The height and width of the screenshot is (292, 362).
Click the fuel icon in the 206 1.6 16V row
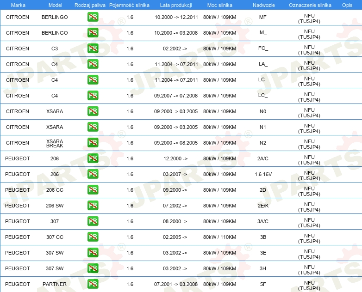[93, 174]
